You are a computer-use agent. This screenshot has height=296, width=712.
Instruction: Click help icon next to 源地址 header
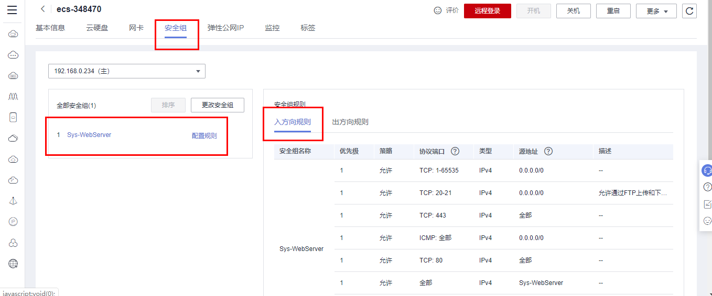point(548,151)
